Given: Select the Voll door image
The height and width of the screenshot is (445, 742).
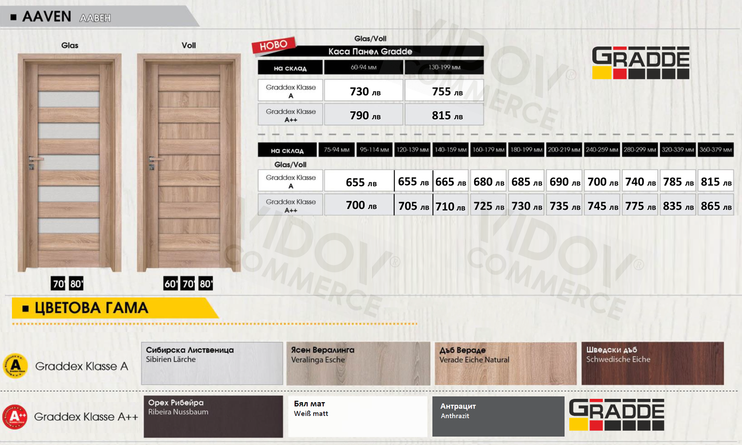Looking at the screenshot, I should pyautogui.click(x=189, y=163).
